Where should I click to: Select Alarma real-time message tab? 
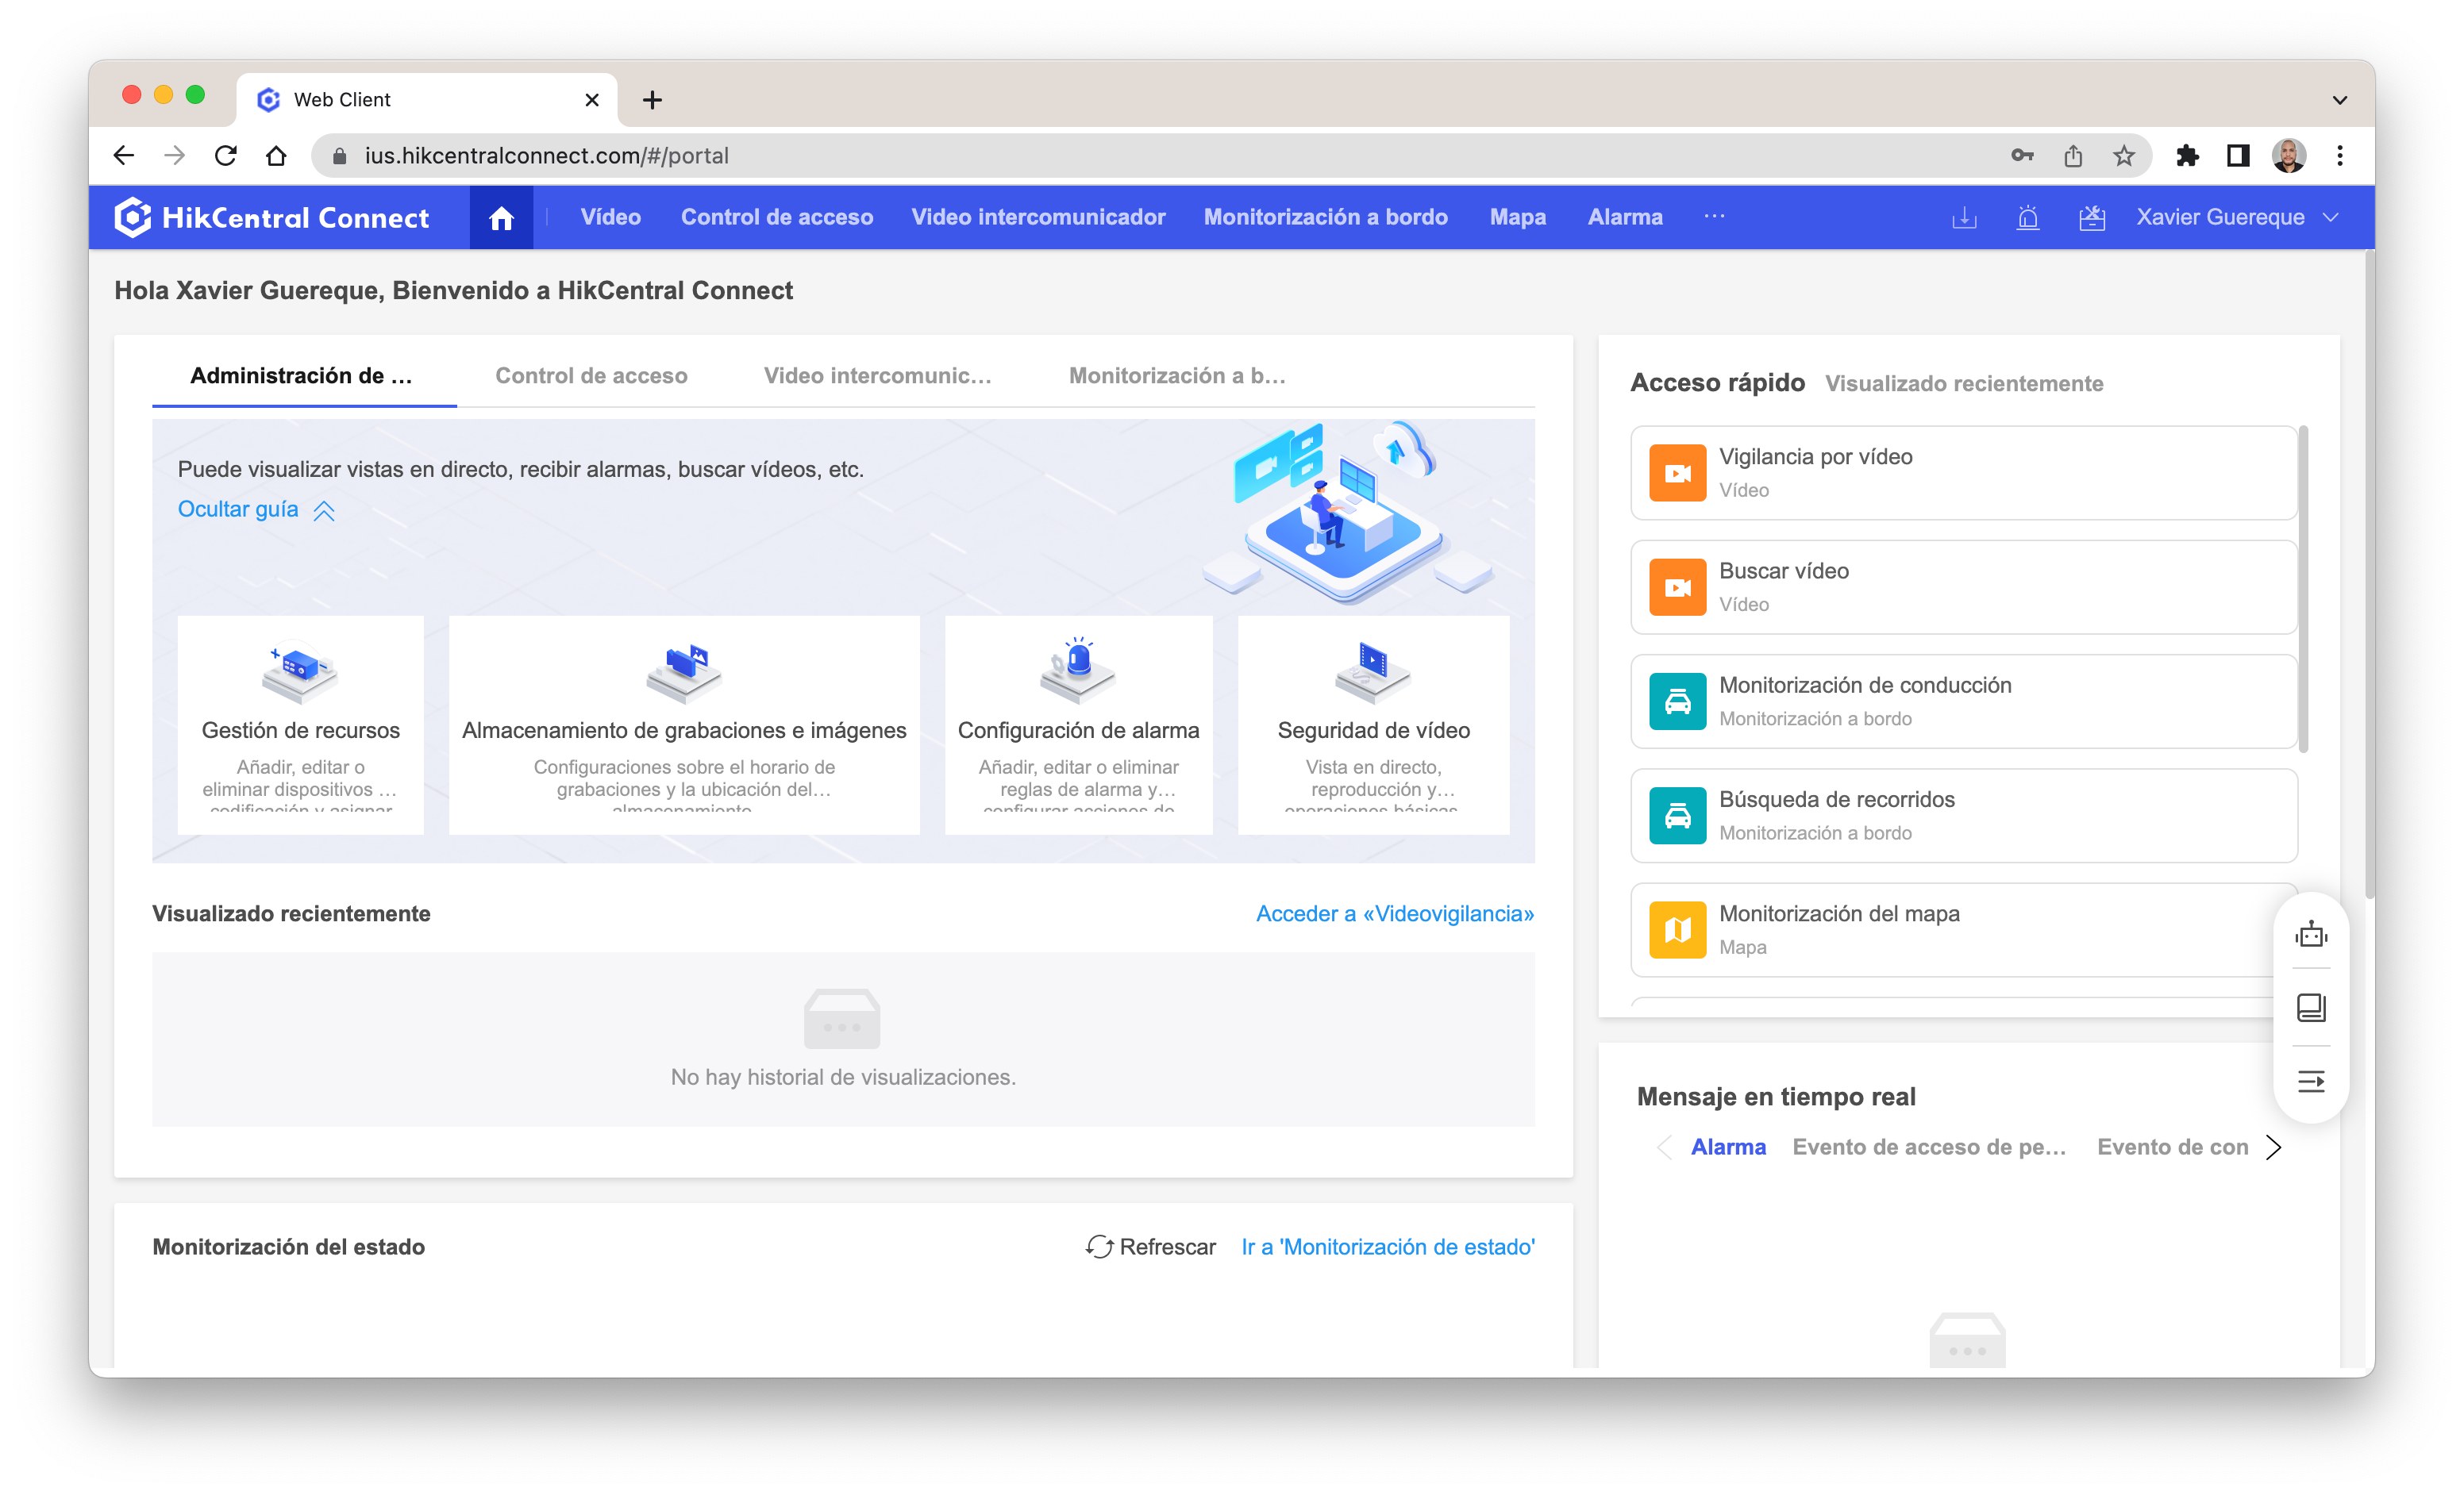tap(1728, 1147)
